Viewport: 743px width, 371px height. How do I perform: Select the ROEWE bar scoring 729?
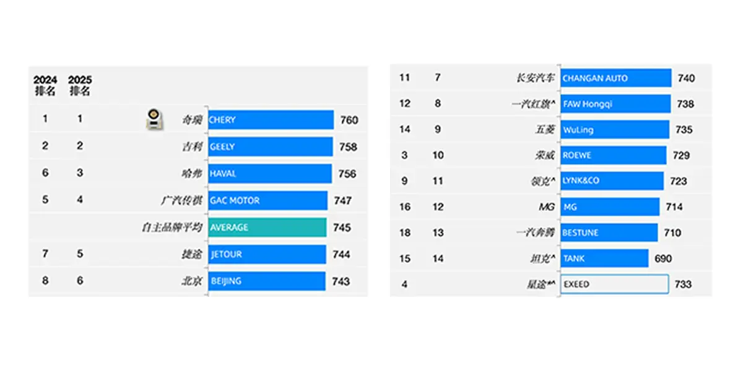point(614,155)
